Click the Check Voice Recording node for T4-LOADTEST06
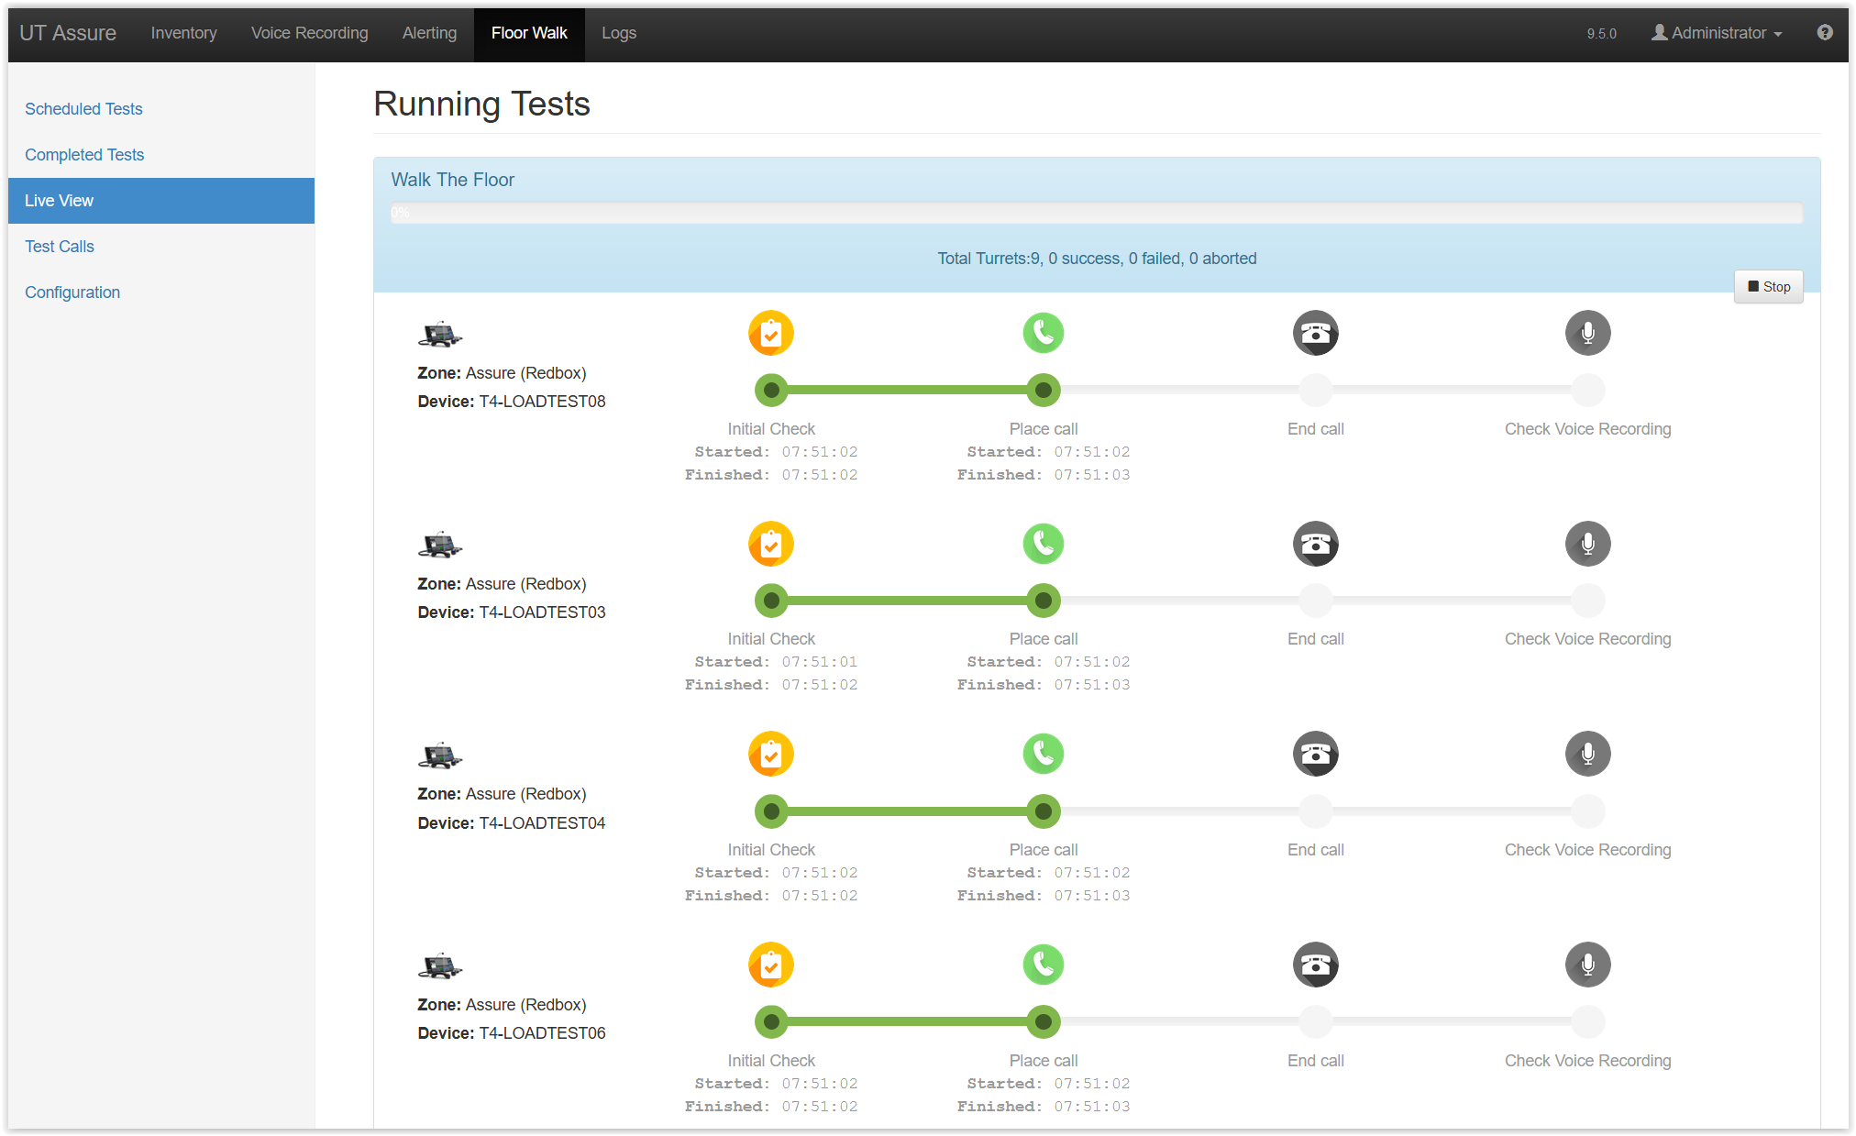This screenshot has height=1136, width=1856. click(1588, 1021)
